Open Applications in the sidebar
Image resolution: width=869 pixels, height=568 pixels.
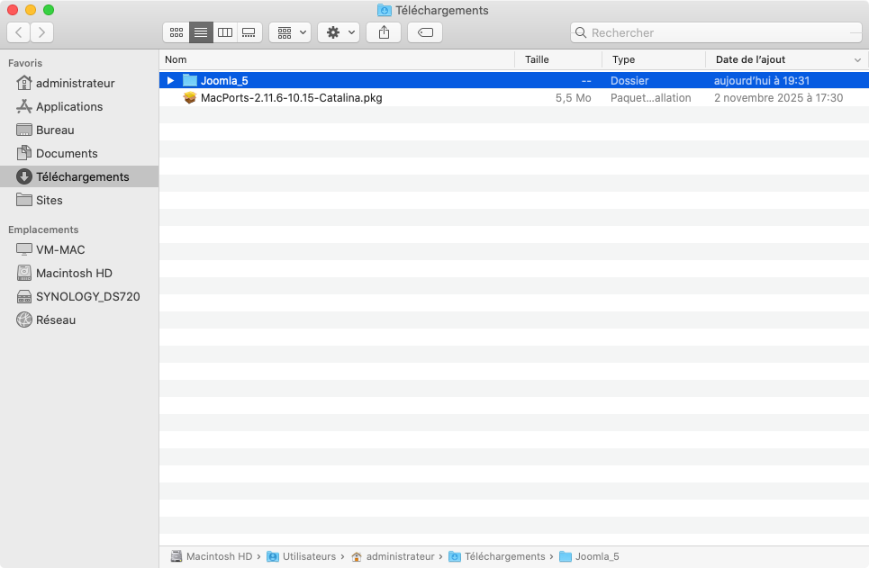point(69,106)
